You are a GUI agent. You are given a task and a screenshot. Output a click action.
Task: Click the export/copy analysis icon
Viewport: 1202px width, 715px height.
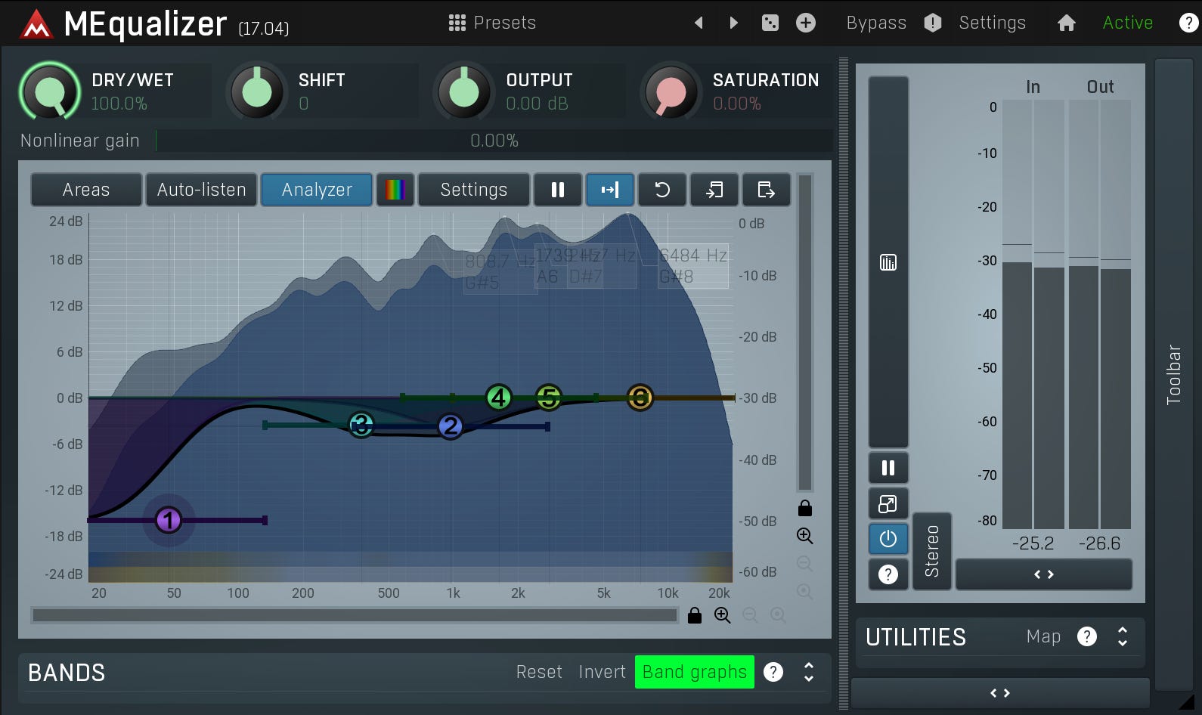(x=767, y=190)
